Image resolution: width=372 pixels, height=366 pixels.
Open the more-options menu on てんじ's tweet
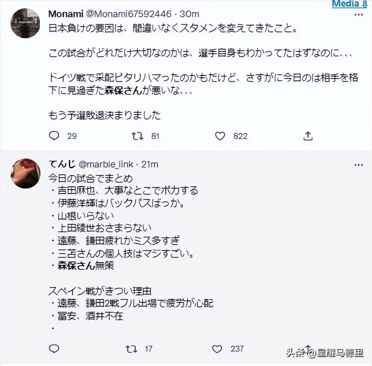[x=359, y=165]
